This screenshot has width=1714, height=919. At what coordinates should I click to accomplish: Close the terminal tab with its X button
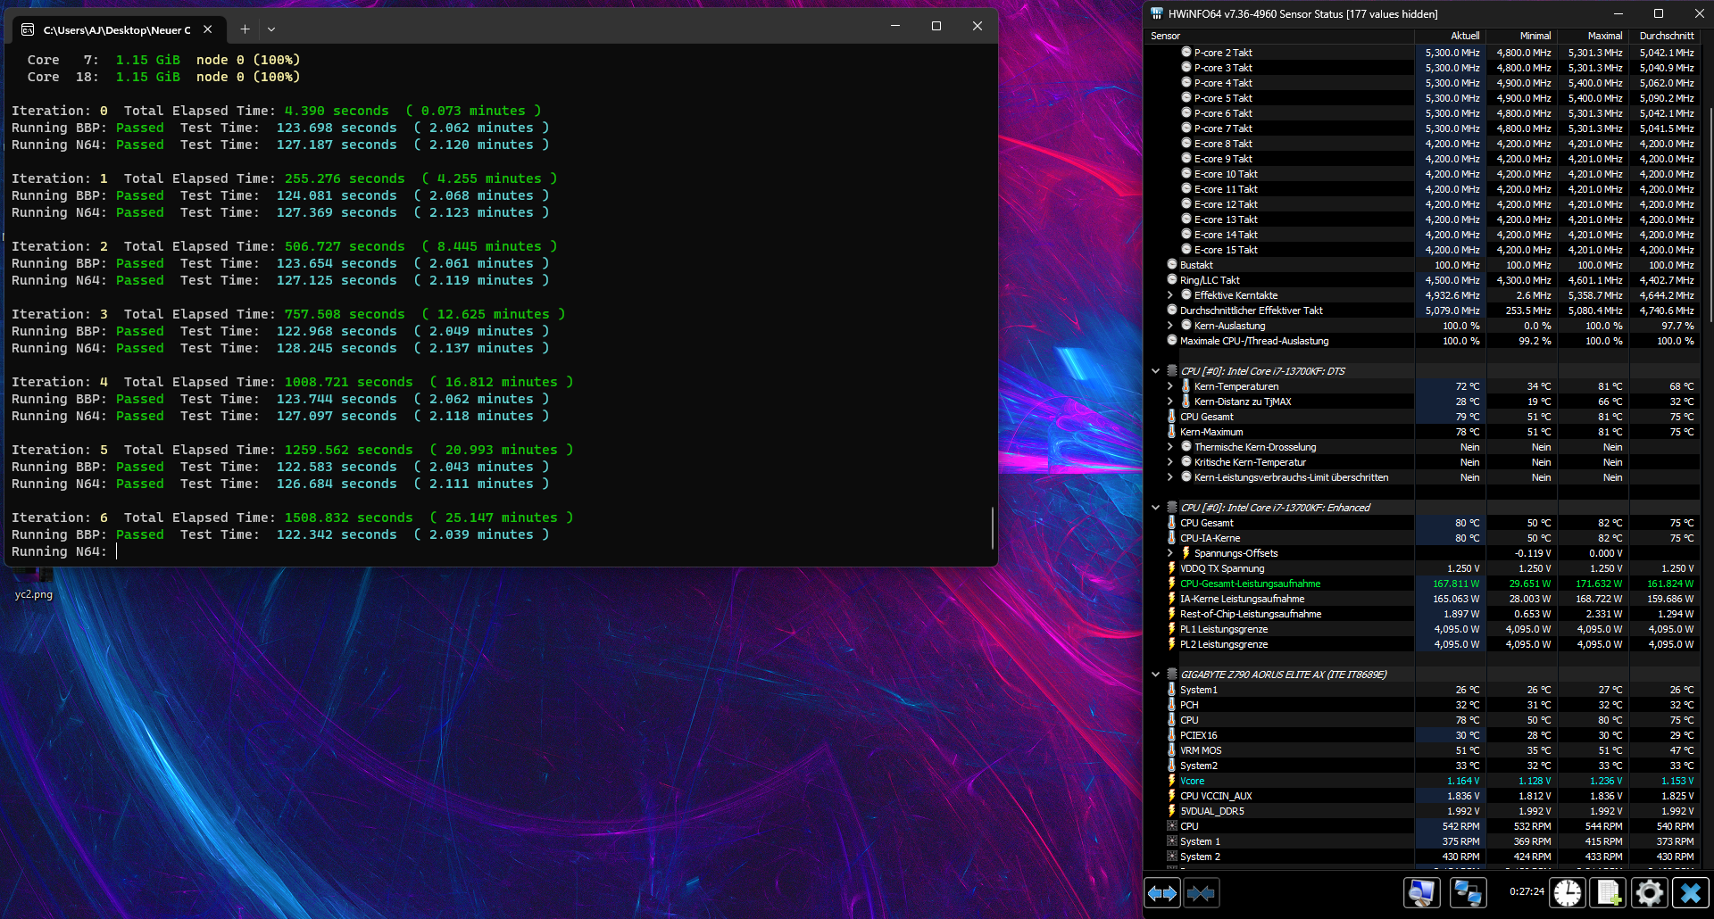coord(208,29)
